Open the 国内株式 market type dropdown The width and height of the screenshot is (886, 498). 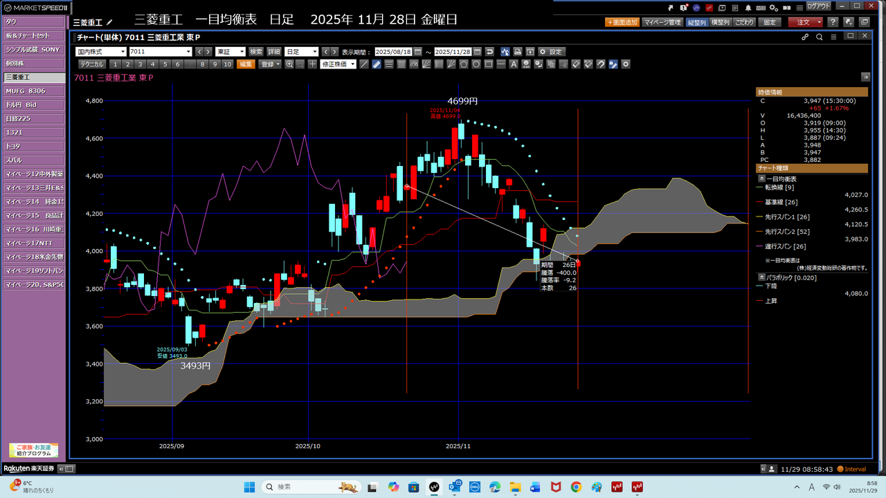[100, 52]
